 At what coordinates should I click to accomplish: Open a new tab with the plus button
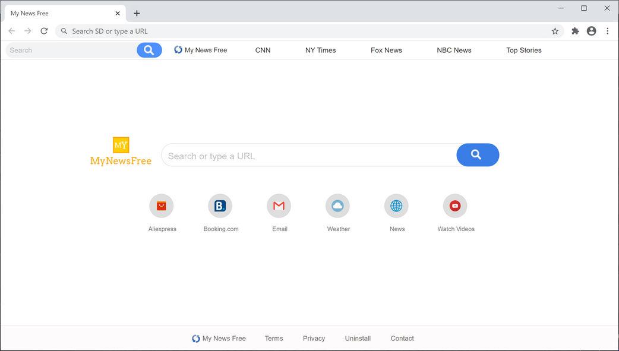coord(137,14)
